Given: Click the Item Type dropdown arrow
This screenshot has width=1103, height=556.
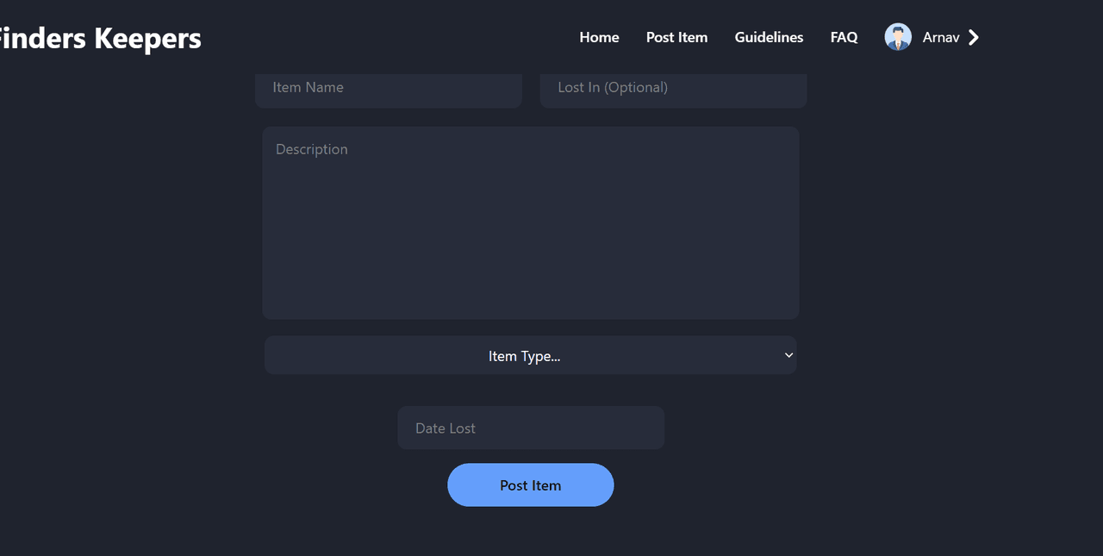Looking at the screenshot, I should pos(788,355).
